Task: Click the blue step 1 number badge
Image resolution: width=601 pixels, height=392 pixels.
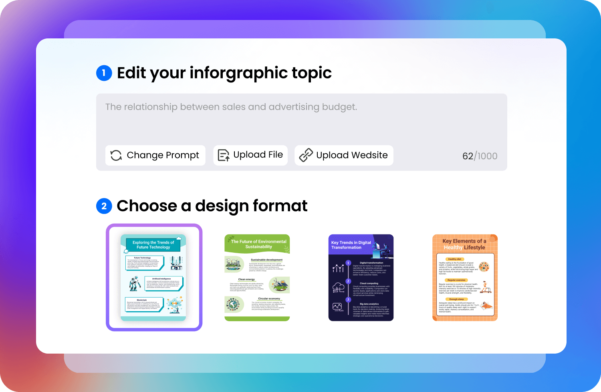Action: pyautogui.click(x=104, y=73)
